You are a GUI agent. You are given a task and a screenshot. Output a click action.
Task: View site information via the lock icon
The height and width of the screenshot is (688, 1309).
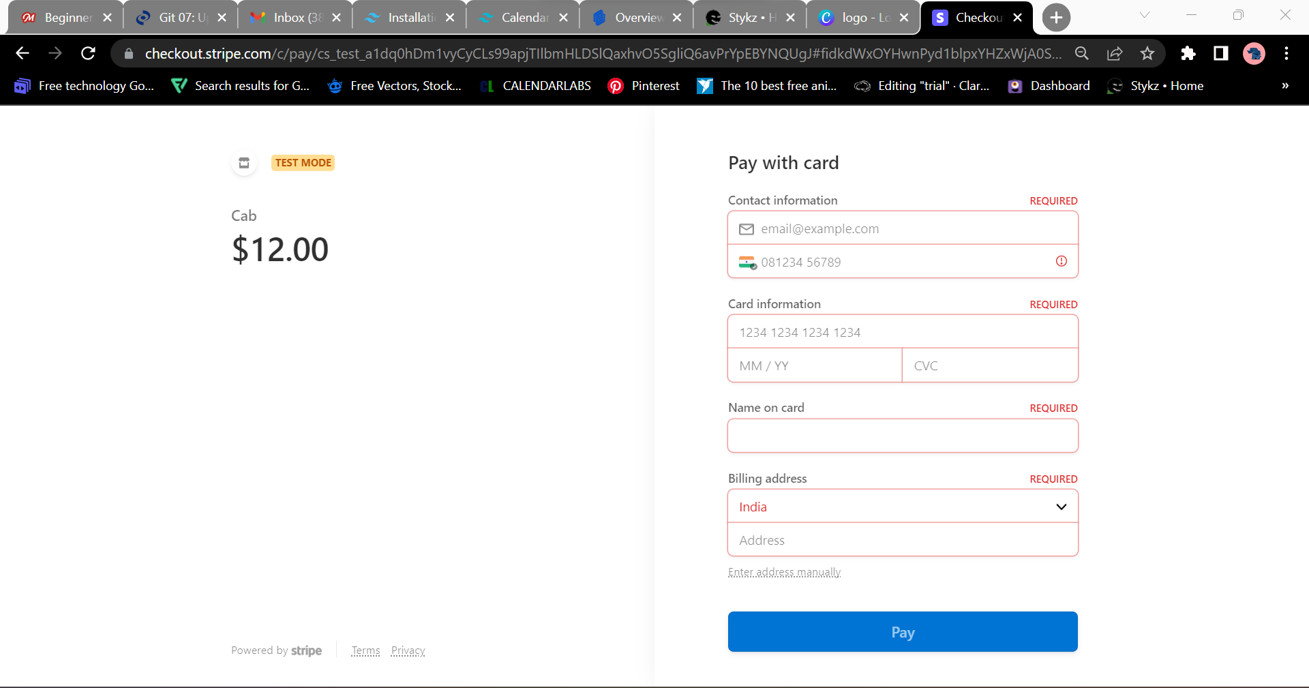point(129,53)
